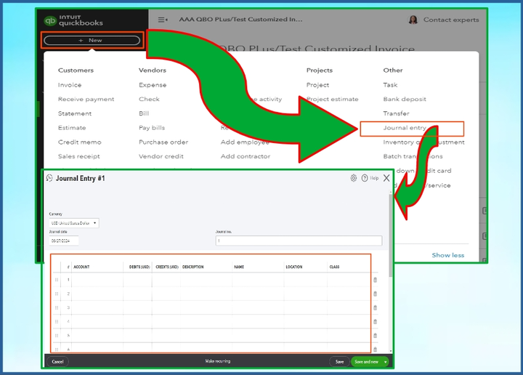Grab the drag handle of line 3
Image resolution: width=523 pixels, height=375 pixels.
tap(57, 307)
